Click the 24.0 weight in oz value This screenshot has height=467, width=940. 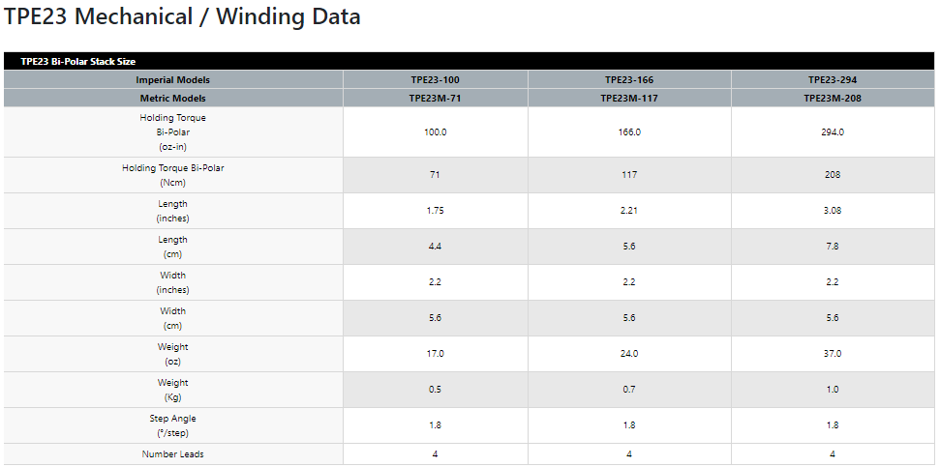(x=629, y=354)
